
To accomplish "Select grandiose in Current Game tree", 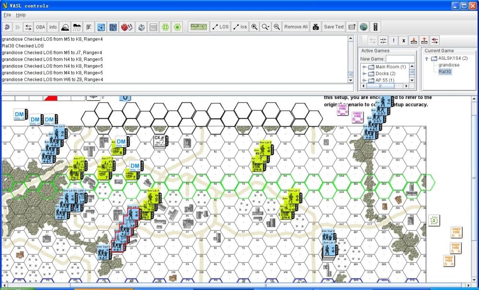I will (x=449, y=65).
